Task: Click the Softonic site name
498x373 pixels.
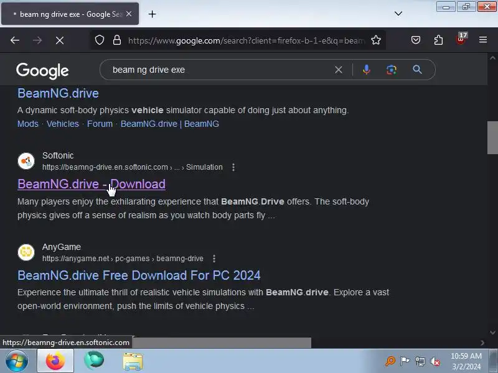Action: click(58, 155)
